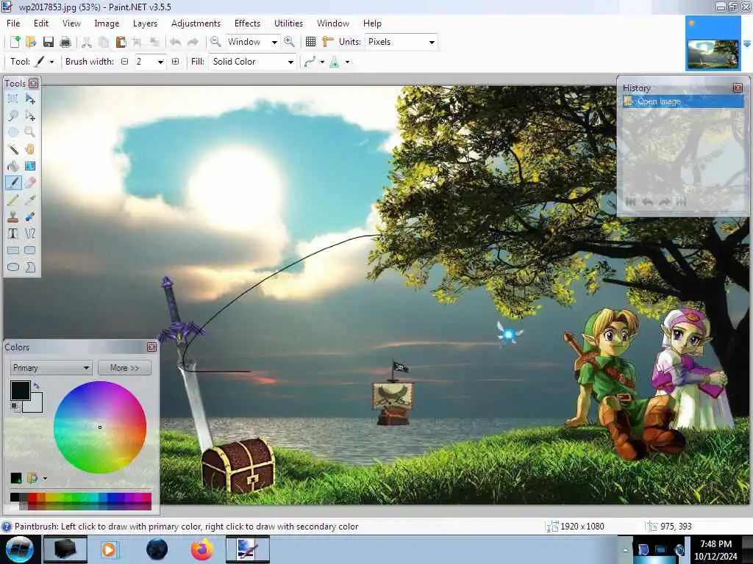The height and width of the screenshot is (564, 753).
Task: Close the Tools panel
Action: click(x=33, y=84)
